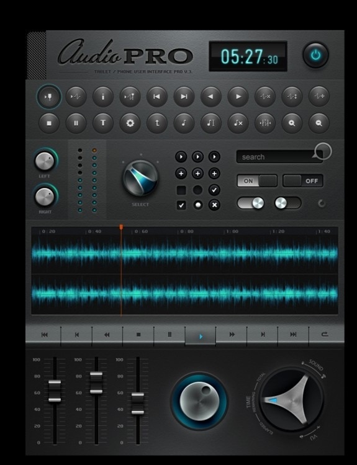Image resolution: width=357 pixels, height=465 pixels.
Task: Click transport bar skip-to-first-track button
Action: (x=44, y=335)
